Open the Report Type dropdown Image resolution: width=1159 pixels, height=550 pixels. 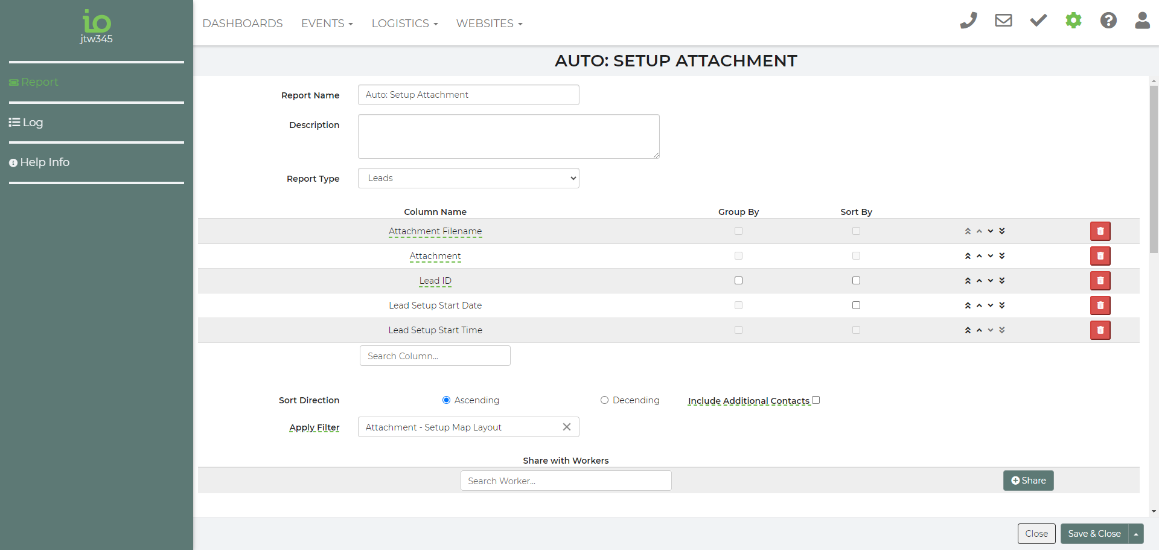click(x=468, y=178)
